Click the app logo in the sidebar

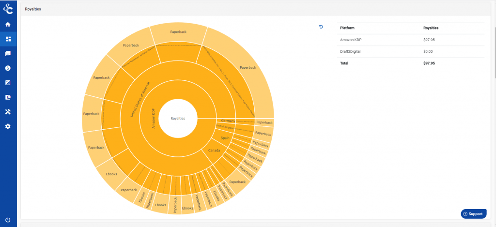8,8
